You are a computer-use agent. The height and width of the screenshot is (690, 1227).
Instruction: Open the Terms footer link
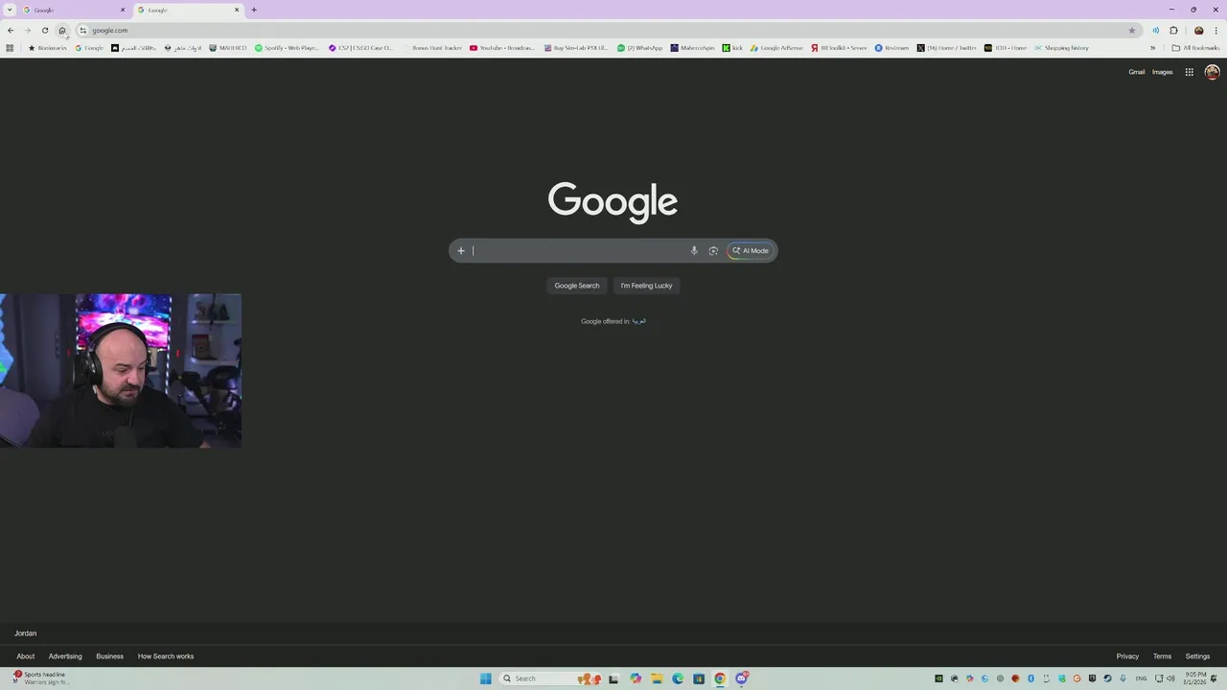[1162, 656]
